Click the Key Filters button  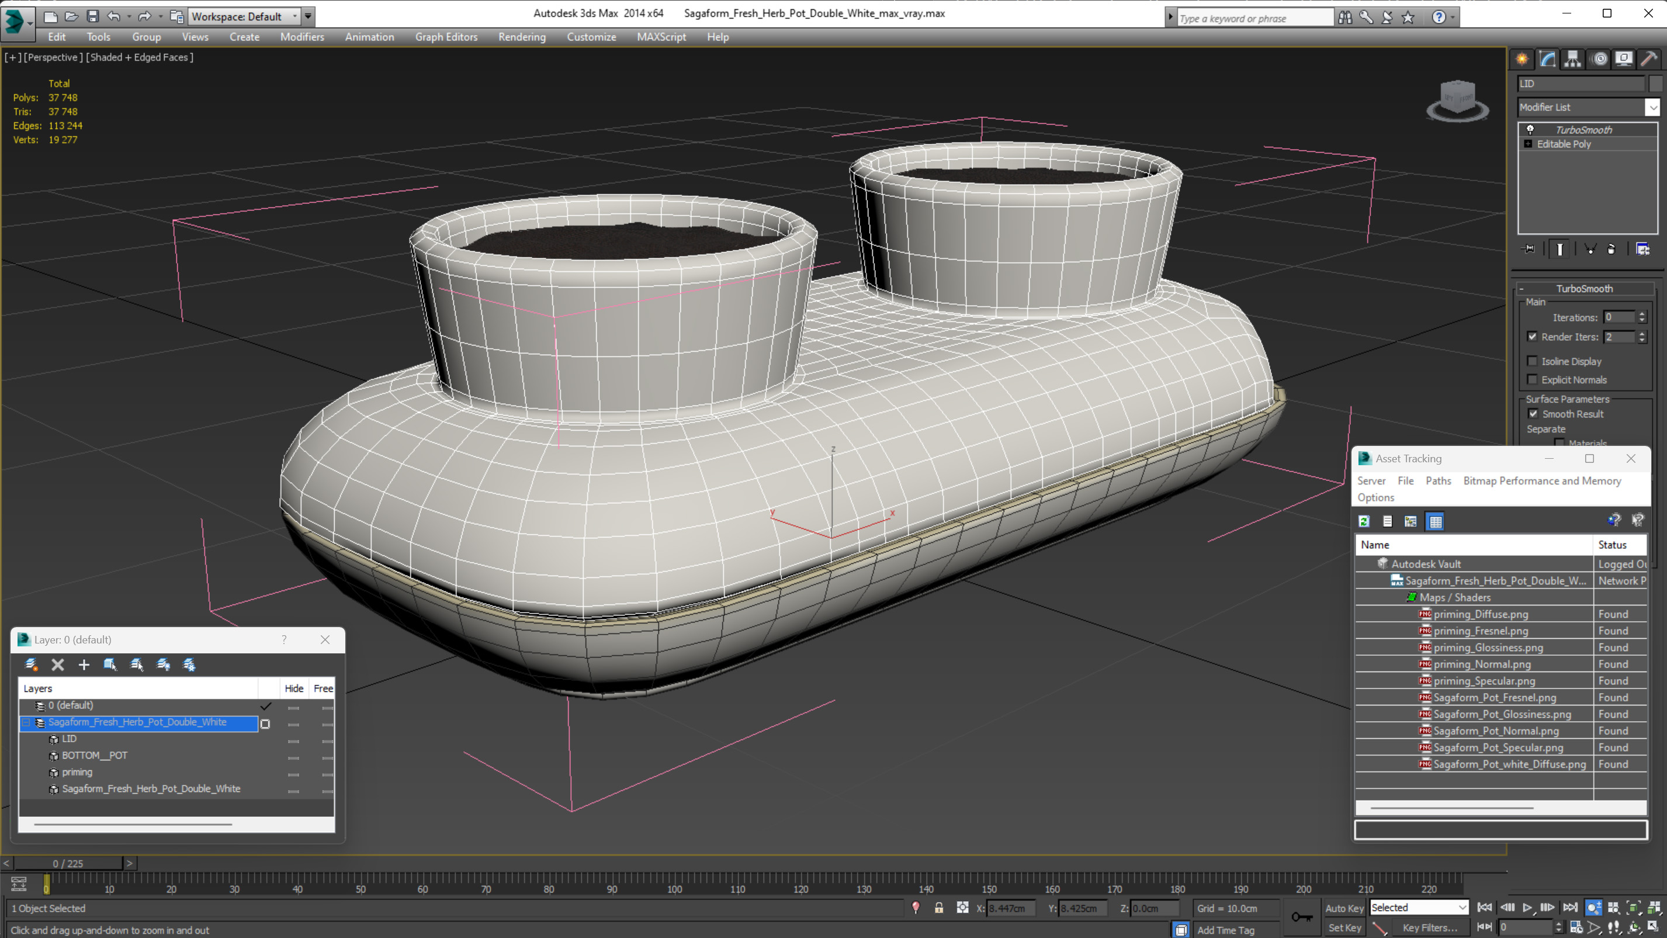tap(1430, 927)
